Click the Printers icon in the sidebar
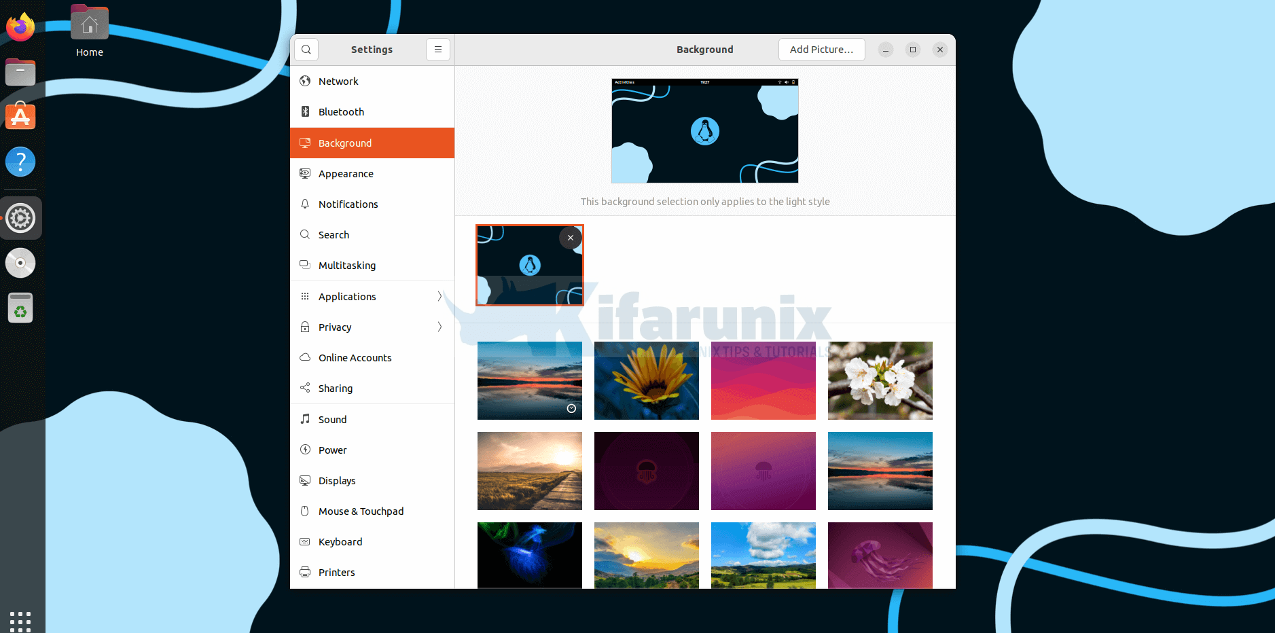This screenshot has width=1275, height=633. [x=306, y=572]
